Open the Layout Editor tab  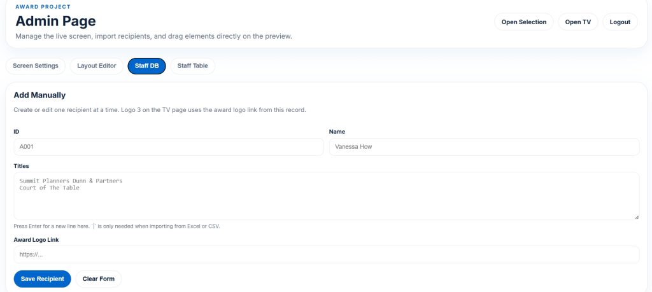pyautogui.click(x=97, y=66)
